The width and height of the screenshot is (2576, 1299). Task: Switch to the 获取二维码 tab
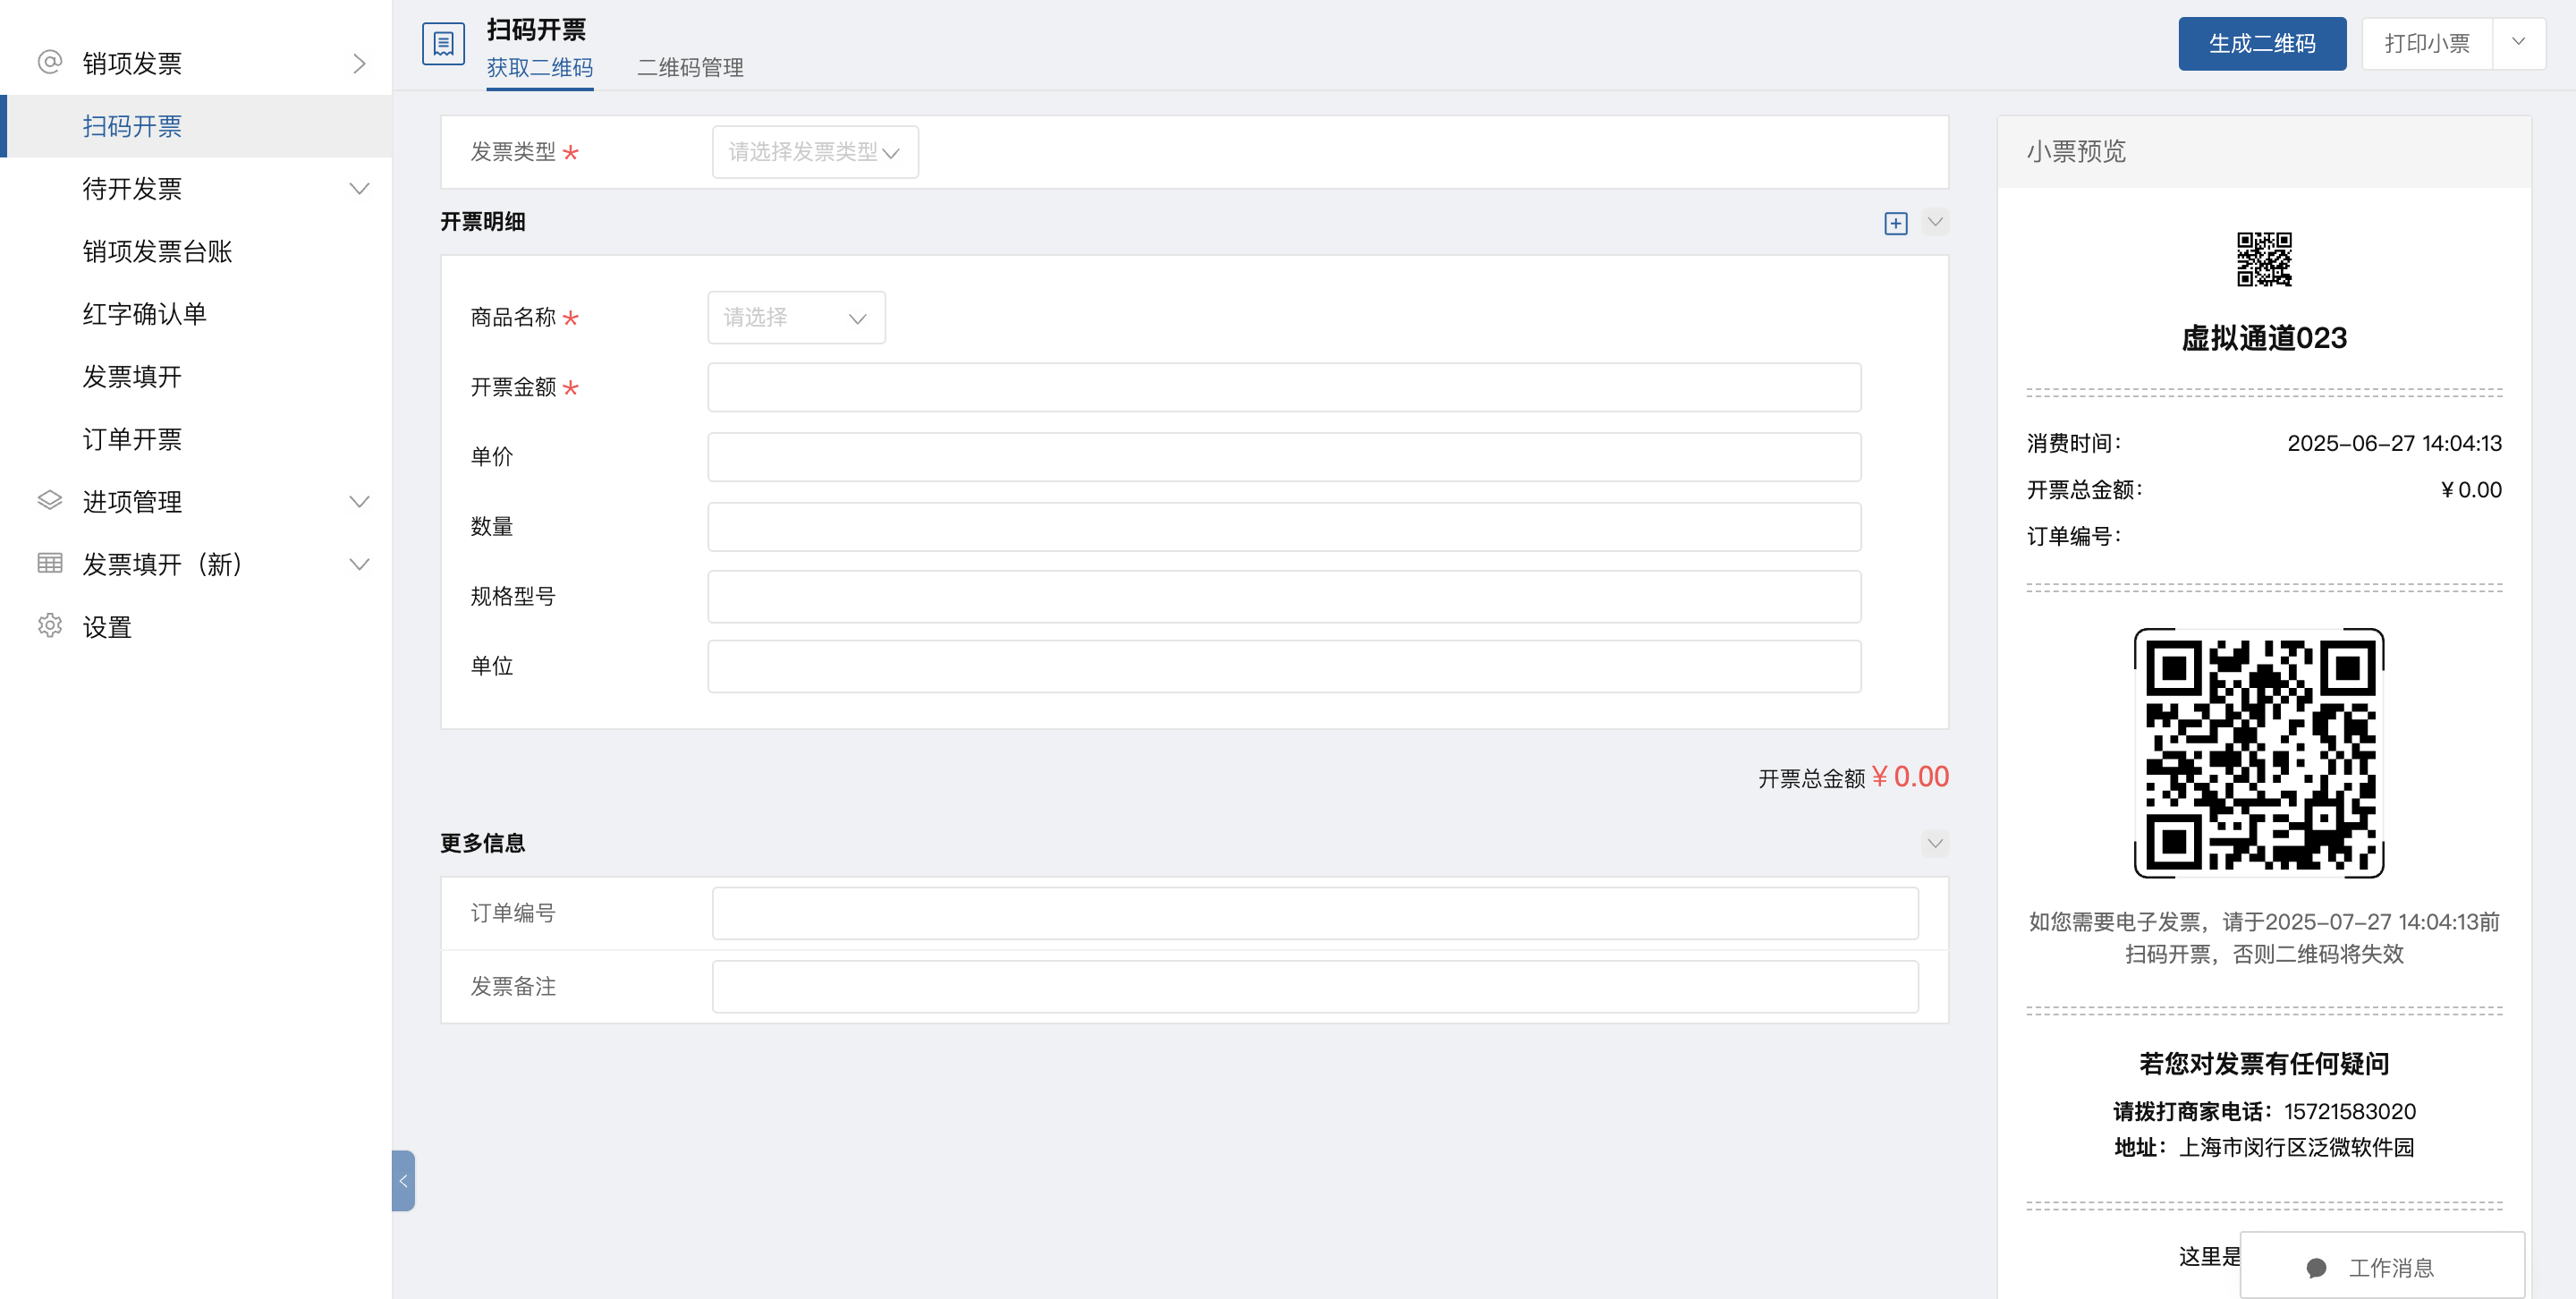coord(539,68)
